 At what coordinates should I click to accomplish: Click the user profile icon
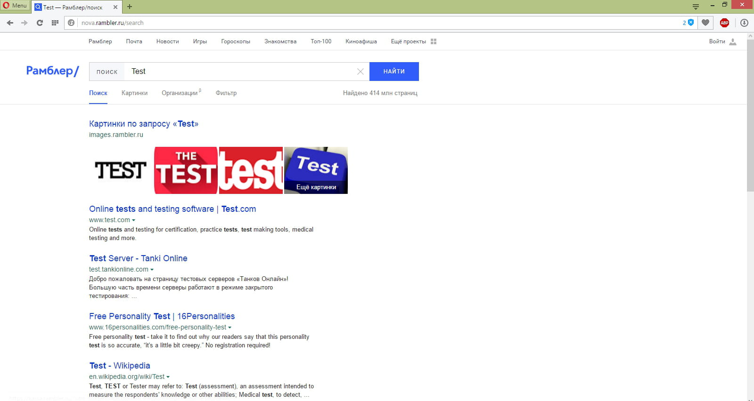[x=733, y=41]
